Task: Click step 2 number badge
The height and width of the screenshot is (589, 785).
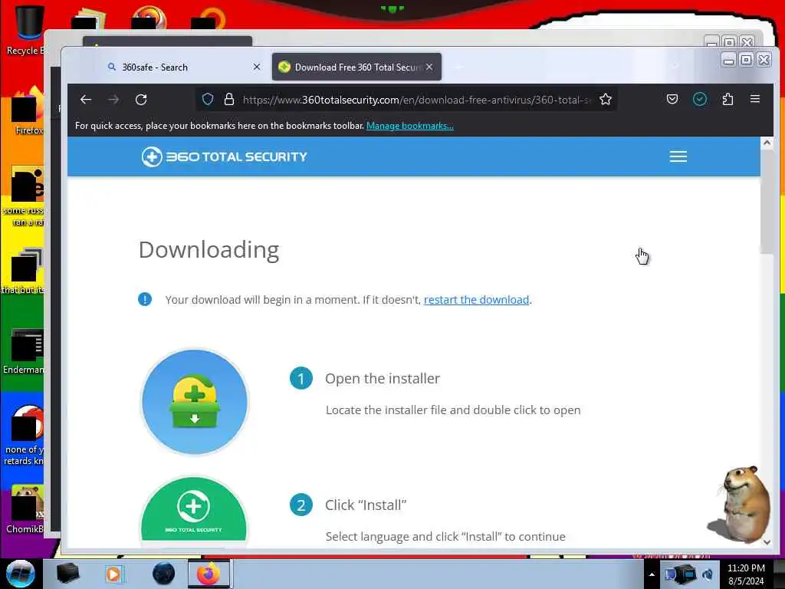Action: [x=301, y=505]
